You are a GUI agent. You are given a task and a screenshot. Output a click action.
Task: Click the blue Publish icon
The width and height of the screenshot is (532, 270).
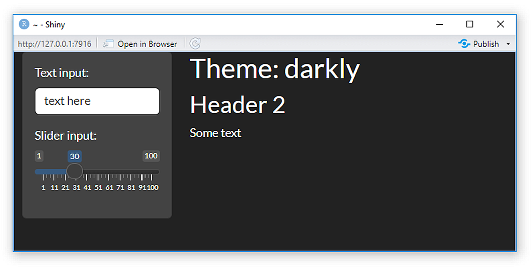coord(464,43)
